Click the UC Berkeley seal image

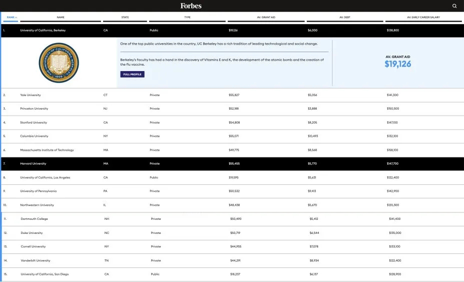click(59, 63)
